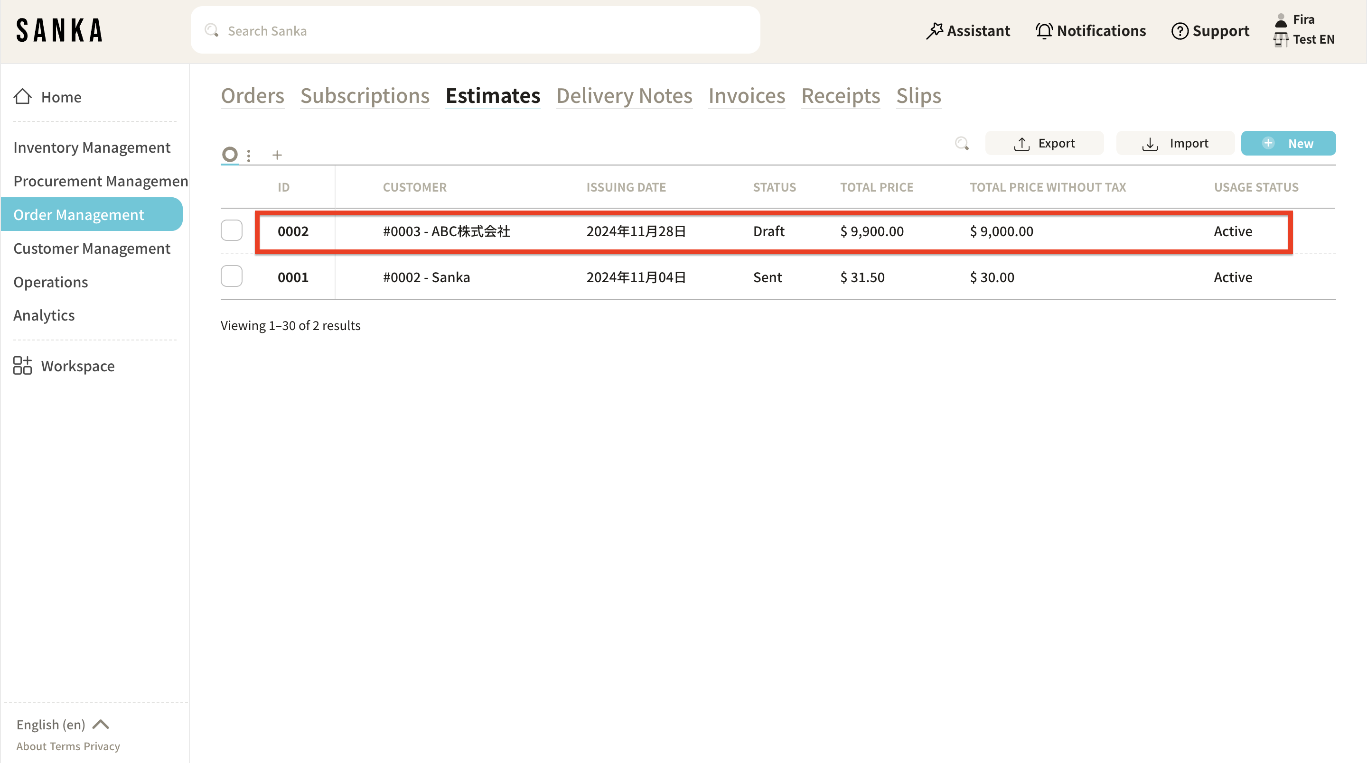Select the circular view icon tab
The height and width of the screenshot is (763, 1367).
click(x=229, y=154)
